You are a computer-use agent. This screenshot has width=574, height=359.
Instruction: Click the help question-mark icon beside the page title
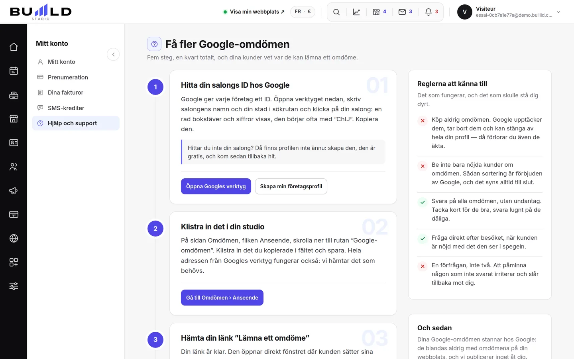click(154, 44)
